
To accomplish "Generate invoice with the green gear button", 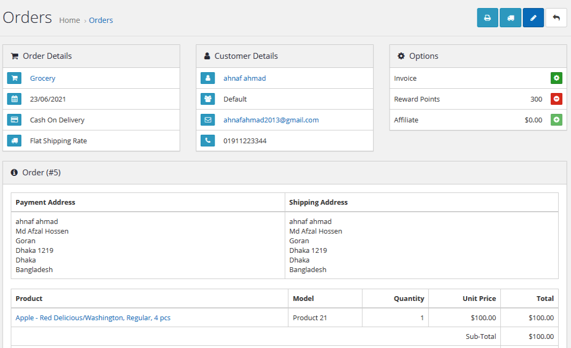I will tap(557, 78).
